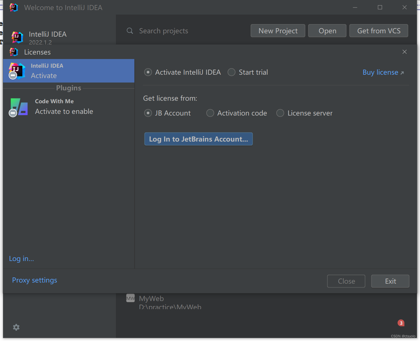Open the Buy license link
Image resolution: width=420 pixels, height=341 pixels.
pyautogui.click(x=383, y=72)
